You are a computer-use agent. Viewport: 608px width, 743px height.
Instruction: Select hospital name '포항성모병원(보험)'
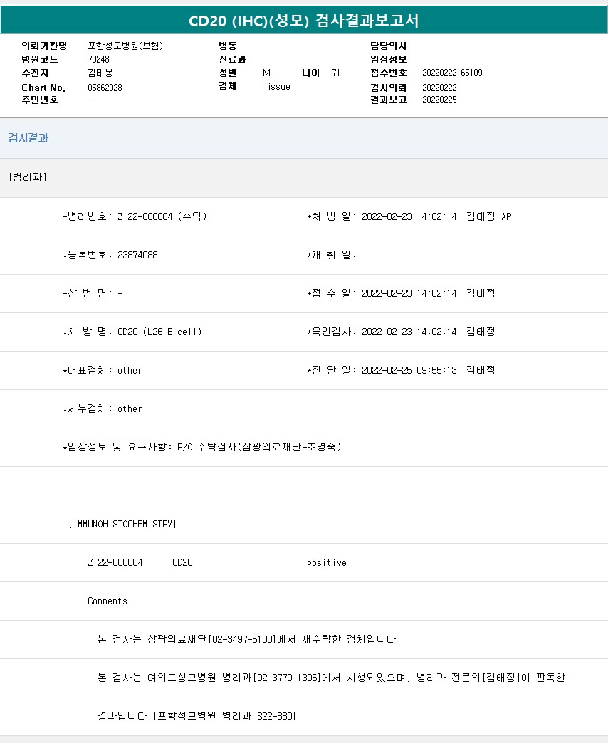tap(125, 46)
